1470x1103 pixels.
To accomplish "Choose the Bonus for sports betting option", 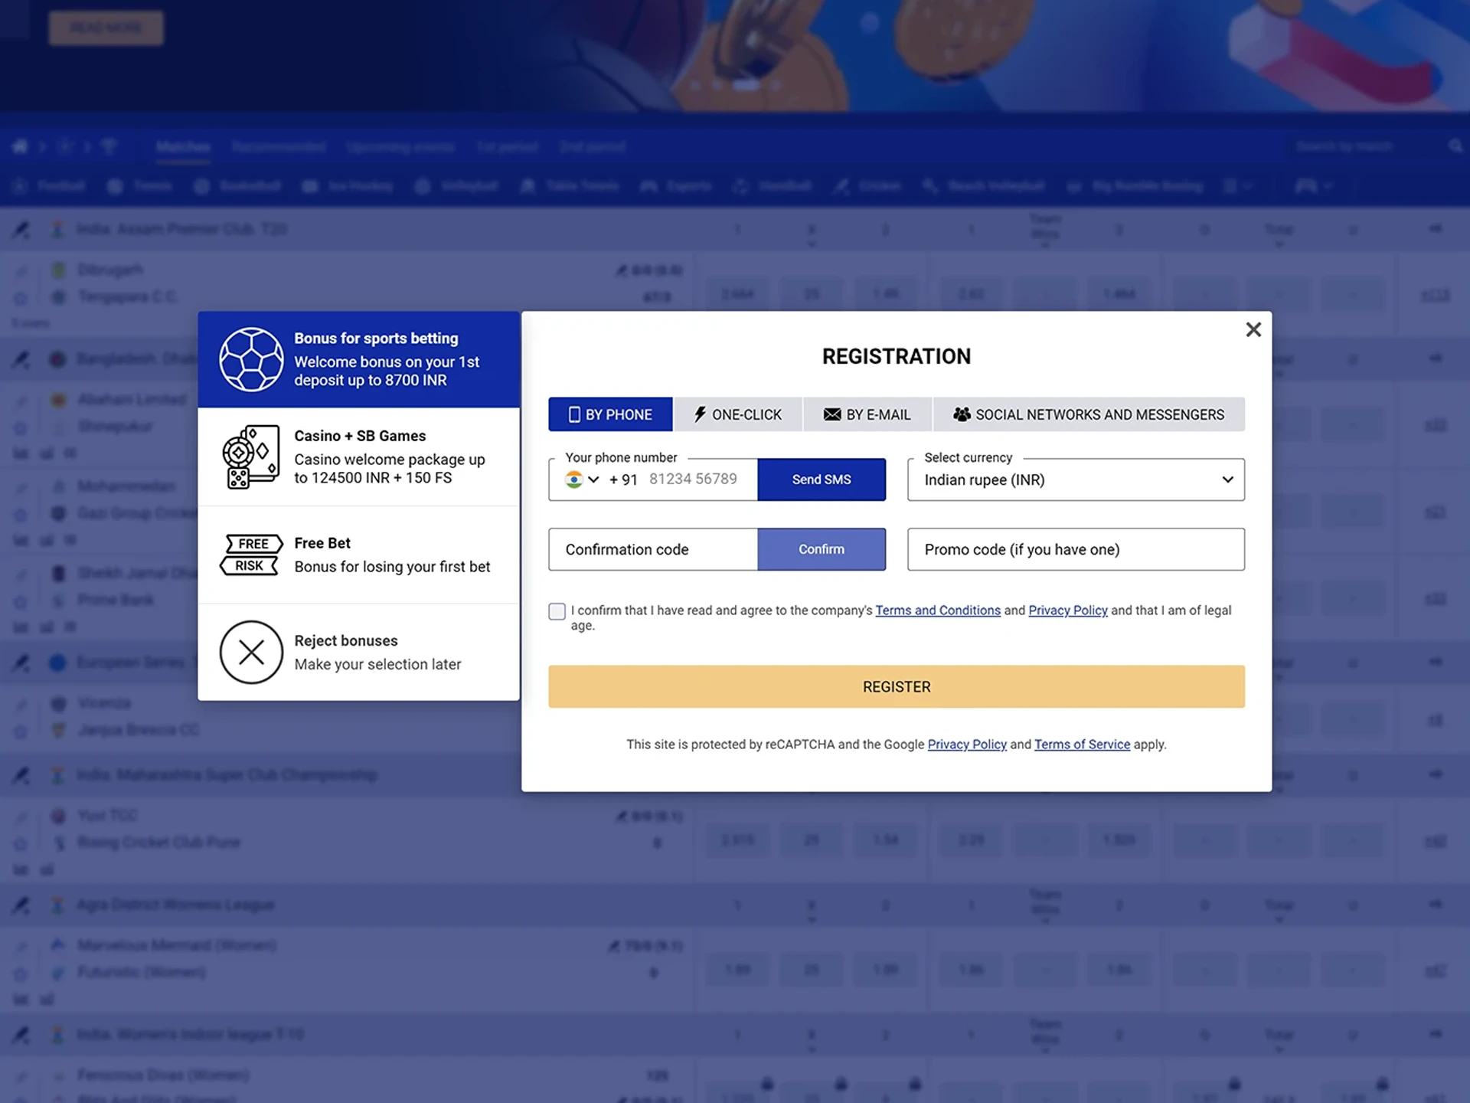I will (x=358, y=359).
